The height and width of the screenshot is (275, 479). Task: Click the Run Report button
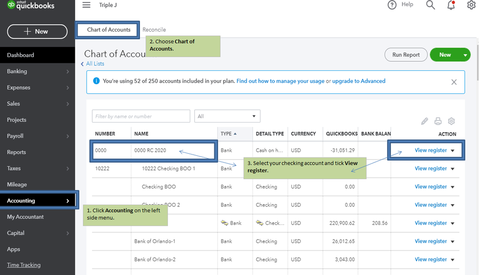[406, 55]
